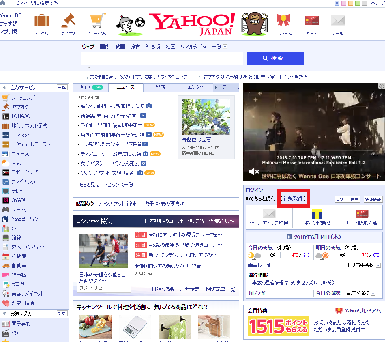
Task: Click the home icon to set homepage
Action: tap(2, 3)
